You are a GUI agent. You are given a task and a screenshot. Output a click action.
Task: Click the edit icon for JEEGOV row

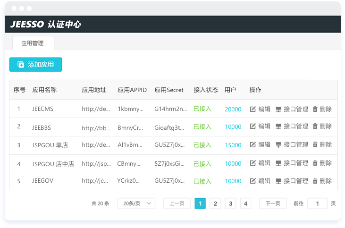tap(252, 181)
